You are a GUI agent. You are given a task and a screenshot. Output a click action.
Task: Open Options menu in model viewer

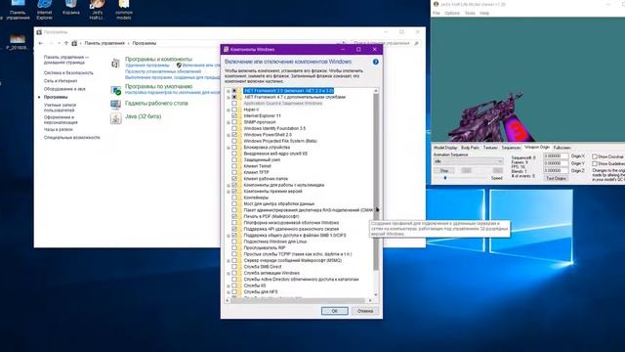(452, 13)
